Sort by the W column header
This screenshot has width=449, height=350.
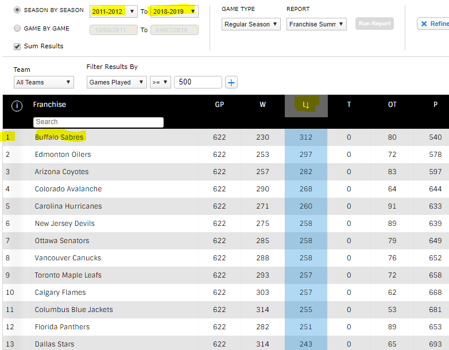[x=262, y=105]
